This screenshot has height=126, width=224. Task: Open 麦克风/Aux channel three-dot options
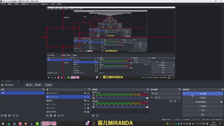[x=94, y=95]
